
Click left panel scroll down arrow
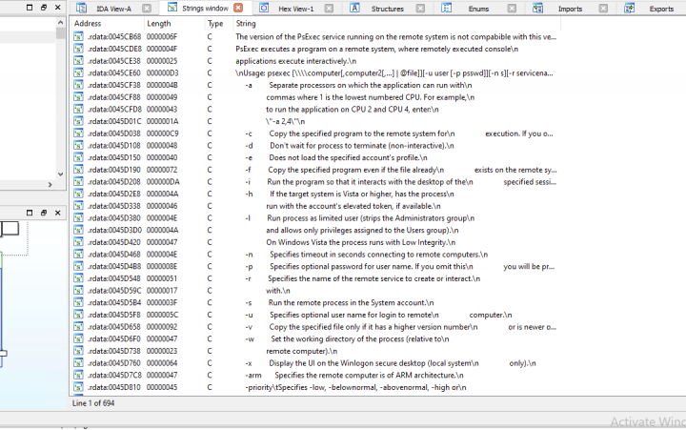(60, 174)
